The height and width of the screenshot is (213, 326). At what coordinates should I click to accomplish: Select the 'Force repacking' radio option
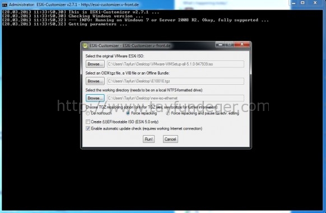pyautogui.click(x=128, y=113)
